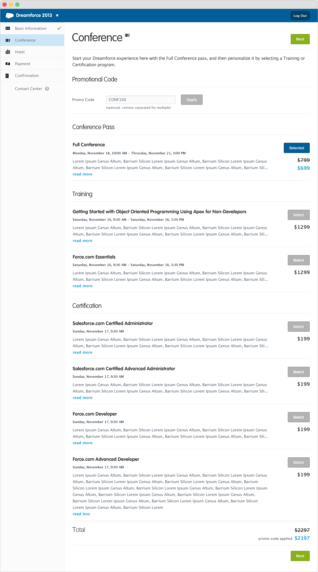Click the Hotel building icon
318x572 pixels.
[8, 52]
